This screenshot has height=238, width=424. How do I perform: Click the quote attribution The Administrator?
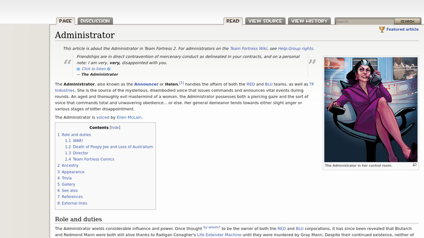[x=100, y=75]
